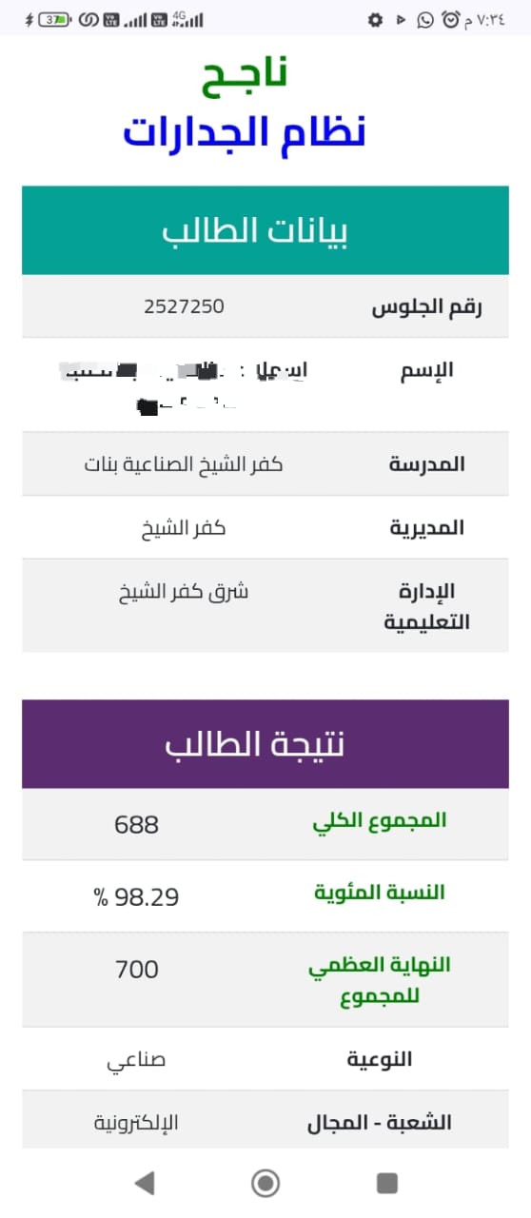The width and height of the screenshot is (531, 1218).
Task: Tap the نظام الجدارات blue title
Action: click(x=244, y=131)
